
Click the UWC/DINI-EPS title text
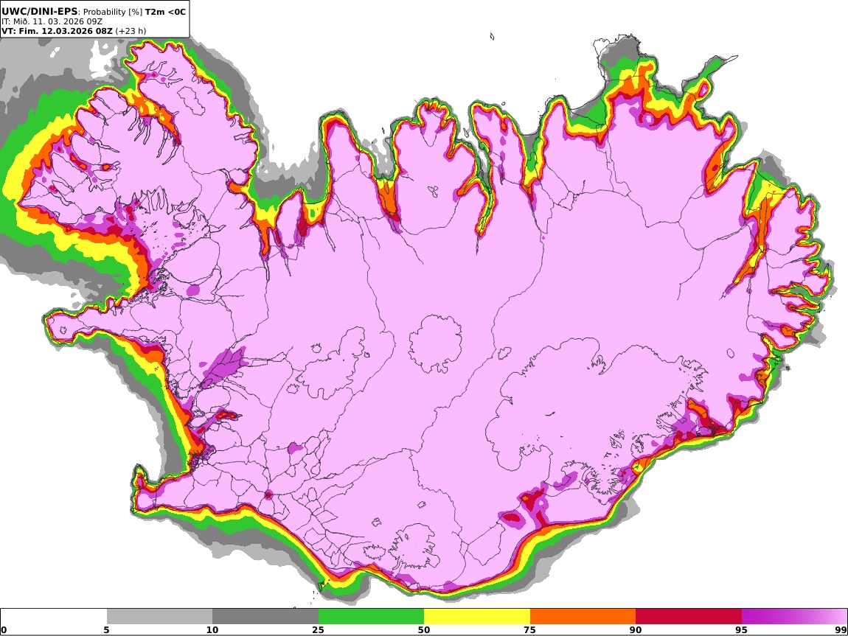click(x=40, y=11)
